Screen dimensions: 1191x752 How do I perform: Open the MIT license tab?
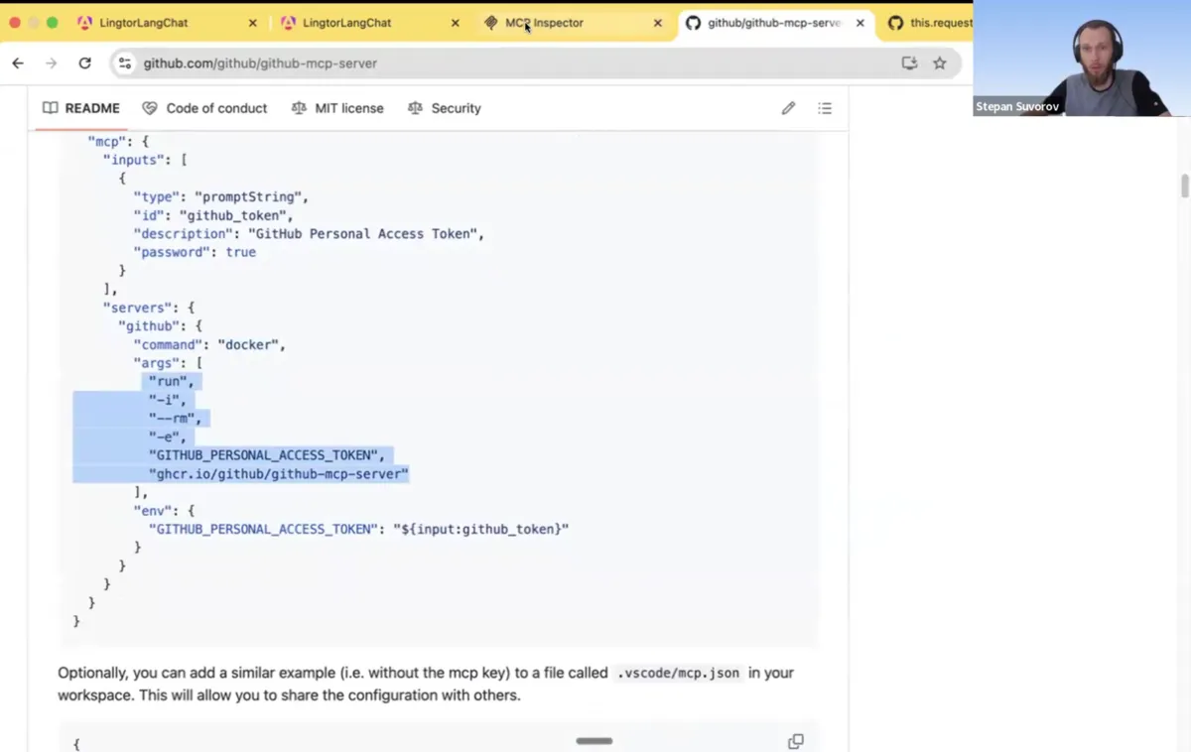click(337, 108)
